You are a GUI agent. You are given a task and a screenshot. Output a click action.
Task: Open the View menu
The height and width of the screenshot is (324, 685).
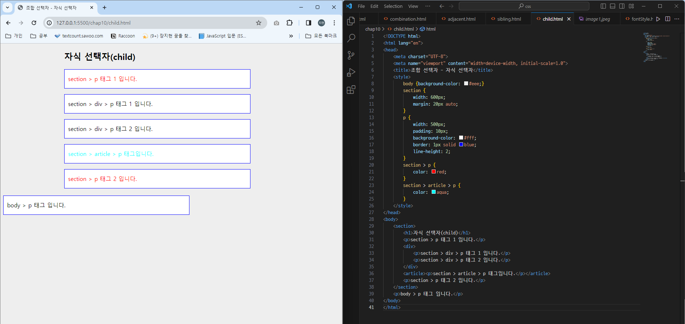pyautogui.click(x=413, y=6)
